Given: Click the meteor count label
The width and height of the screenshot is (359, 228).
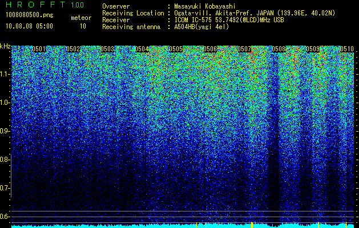Looking at the screenshot, I should [x=81, y=18].
